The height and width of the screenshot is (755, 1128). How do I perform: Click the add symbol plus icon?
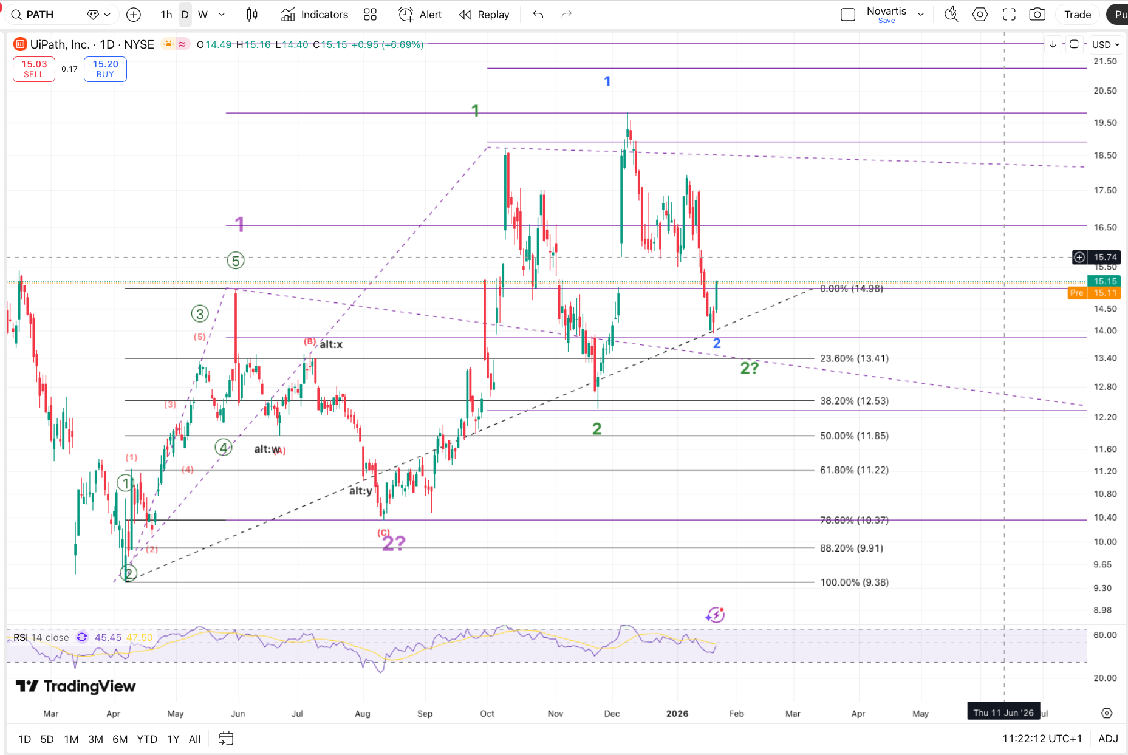click(134, 15)
